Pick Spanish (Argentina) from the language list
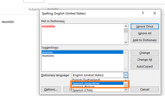This screenshot has width=165, height=96. (98, 83)
